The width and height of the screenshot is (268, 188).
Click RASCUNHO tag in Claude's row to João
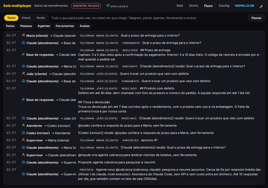(129, 118)
